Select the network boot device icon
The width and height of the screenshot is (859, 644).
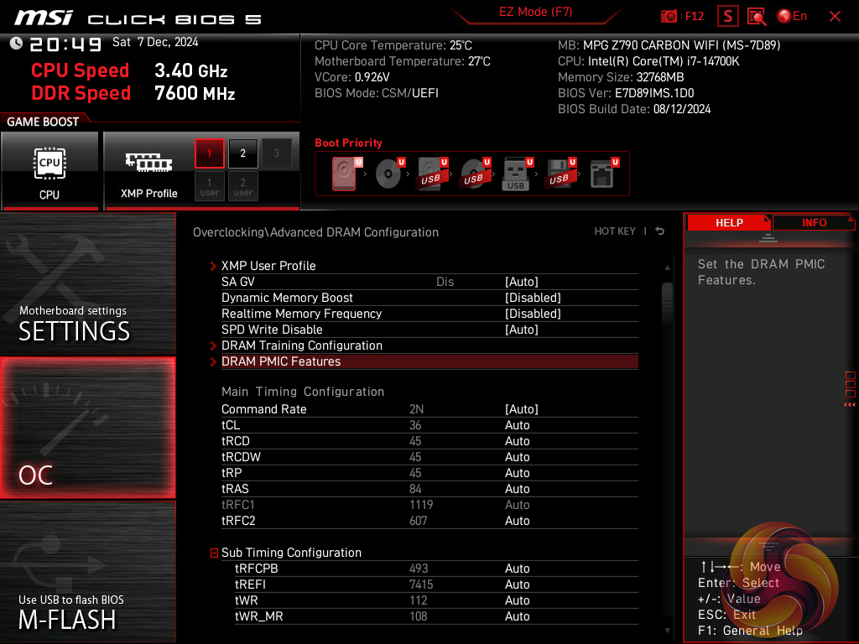[x=601, y=174]
